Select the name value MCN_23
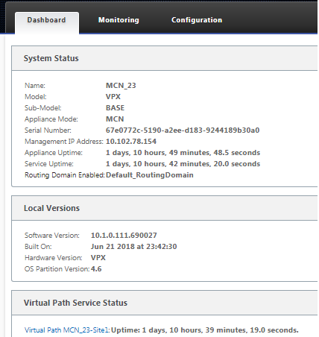Screen dimensions: 319x337 tap(121, 86)
